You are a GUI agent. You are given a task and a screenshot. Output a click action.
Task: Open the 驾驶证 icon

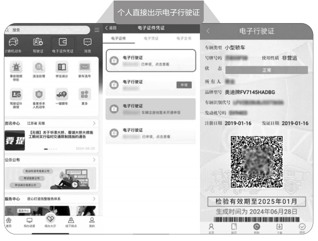pyautogui.click(x=38, y=42)
